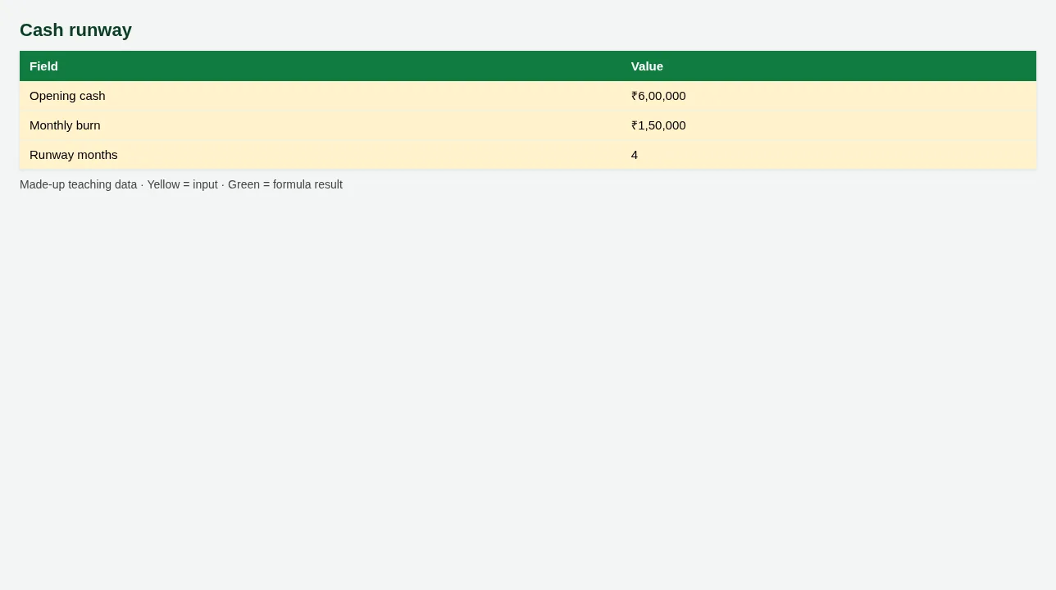The width and height of the screenshot is (1056, 590).
Task: Click the Monthly burn label cell
Action: (x=321, y=125)
